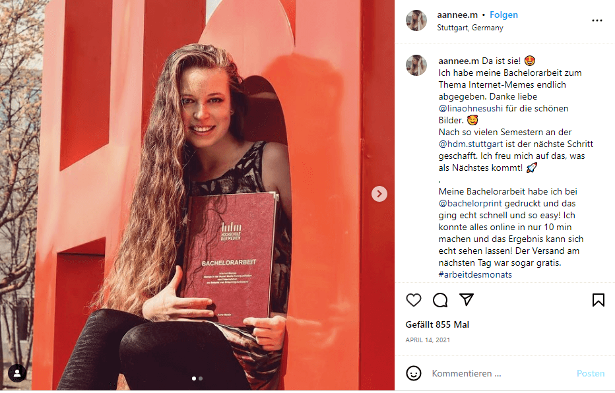This screenshot has height=393, width=615.
Task: Open emoji picker smiley icon
Action: (413, 373)
